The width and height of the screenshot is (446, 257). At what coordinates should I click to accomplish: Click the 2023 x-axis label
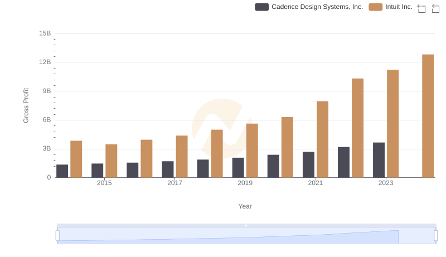[386, 183]
